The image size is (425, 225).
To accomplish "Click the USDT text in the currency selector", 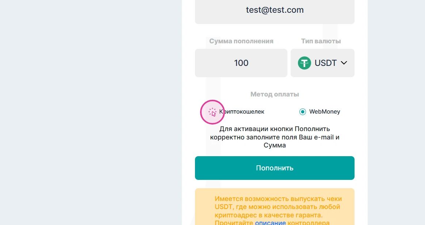I will pyautogui.click(x=325, y=63).
